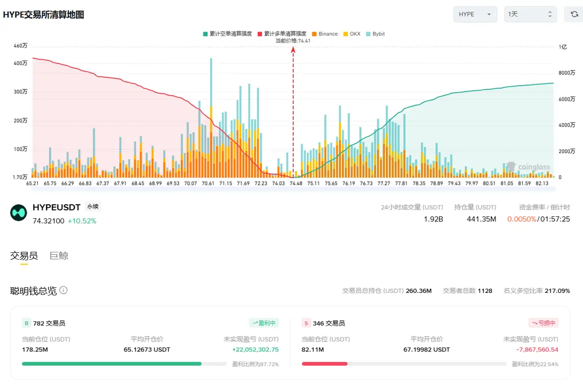Viewport: 583px width, 385px height.
Task: Click the refresh chart icon
Action: (574, 14)
